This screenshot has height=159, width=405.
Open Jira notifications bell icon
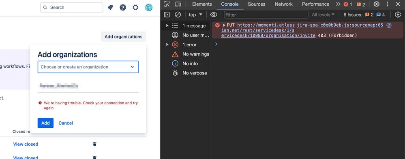click(110, 7)
